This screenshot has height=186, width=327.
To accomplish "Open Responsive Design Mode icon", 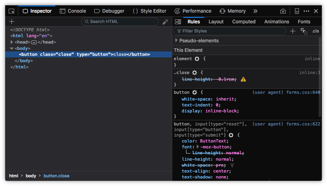I will pos(297,11).
